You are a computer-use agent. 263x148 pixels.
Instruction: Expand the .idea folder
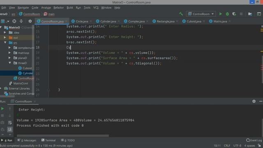tap(5, 32)
